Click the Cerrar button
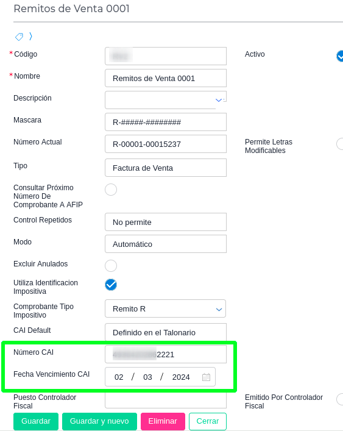 point(208,421)
